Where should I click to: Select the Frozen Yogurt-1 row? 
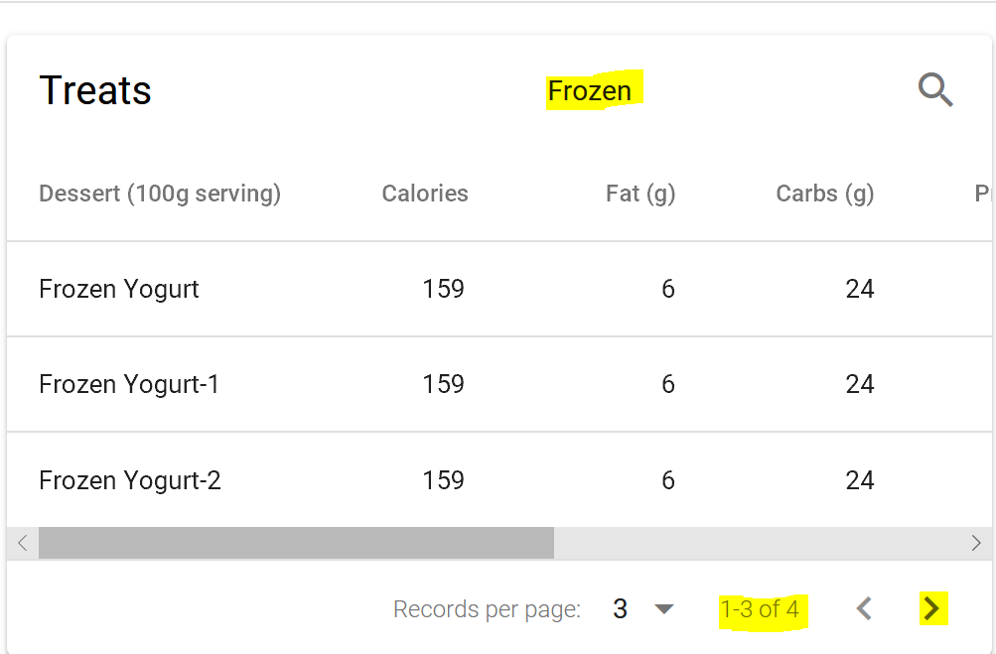499,384
